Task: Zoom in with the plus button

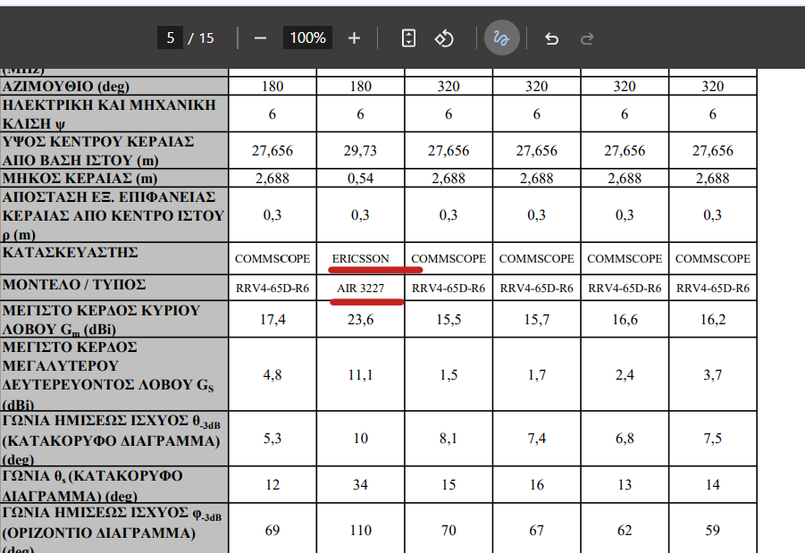Action: [354, 38]
